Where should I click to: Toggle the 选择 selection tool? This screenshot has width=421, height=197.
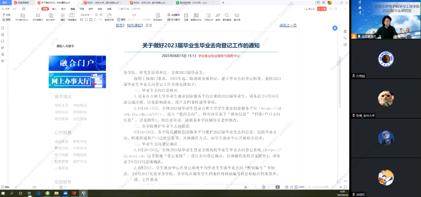[x=6, y=20]
